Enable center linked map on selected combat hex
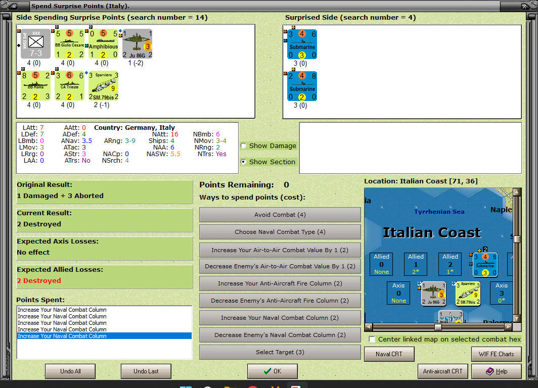This screenshot has width=538, height=388. coord(372,339)
